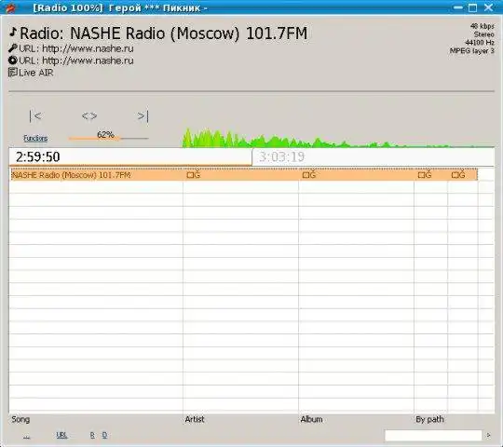Click the > arrow next to search field
Screen dimensions: 503x447
[489, 435]
